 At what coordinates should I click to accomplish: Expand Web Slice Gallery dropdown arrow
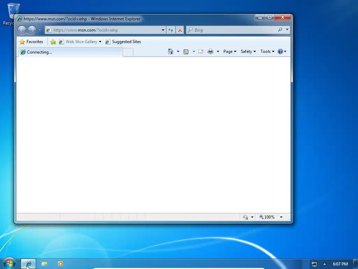tap(100, 42)
